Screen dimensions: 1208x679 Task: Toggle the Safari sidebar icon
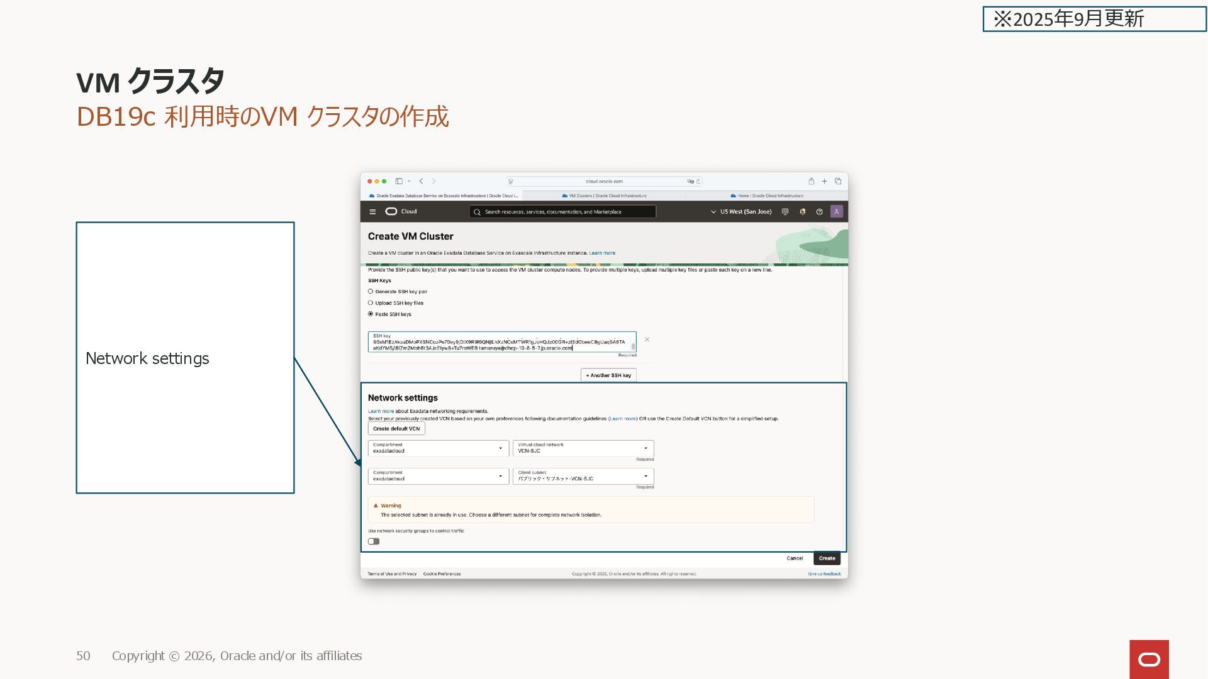(x=399, y=181)
